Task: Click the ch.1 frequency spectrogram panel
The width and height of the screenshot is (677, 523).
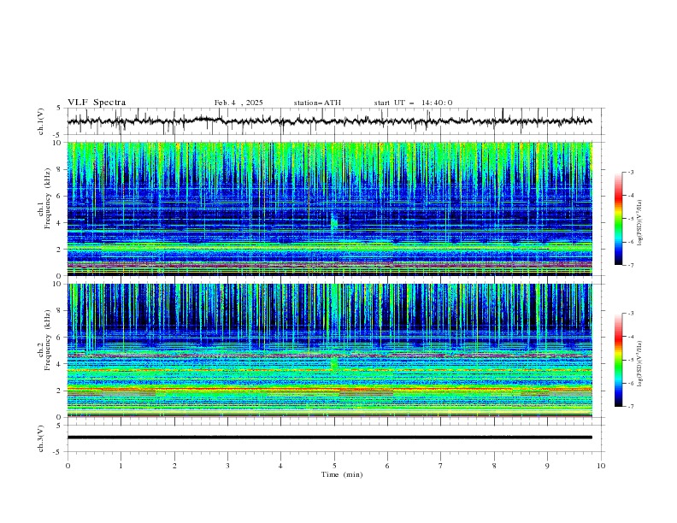Action: (329, 209)
